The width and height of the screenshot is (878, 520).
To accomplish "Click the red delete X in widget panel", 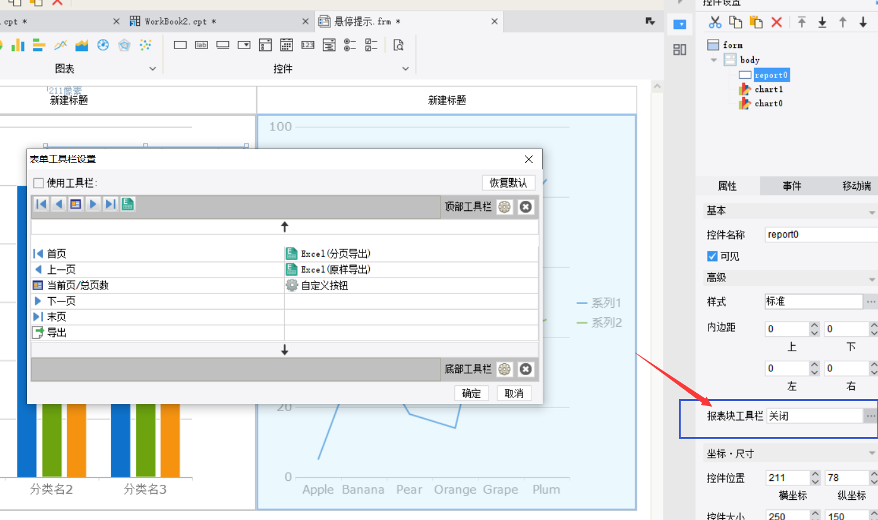I will coord(777,23).
